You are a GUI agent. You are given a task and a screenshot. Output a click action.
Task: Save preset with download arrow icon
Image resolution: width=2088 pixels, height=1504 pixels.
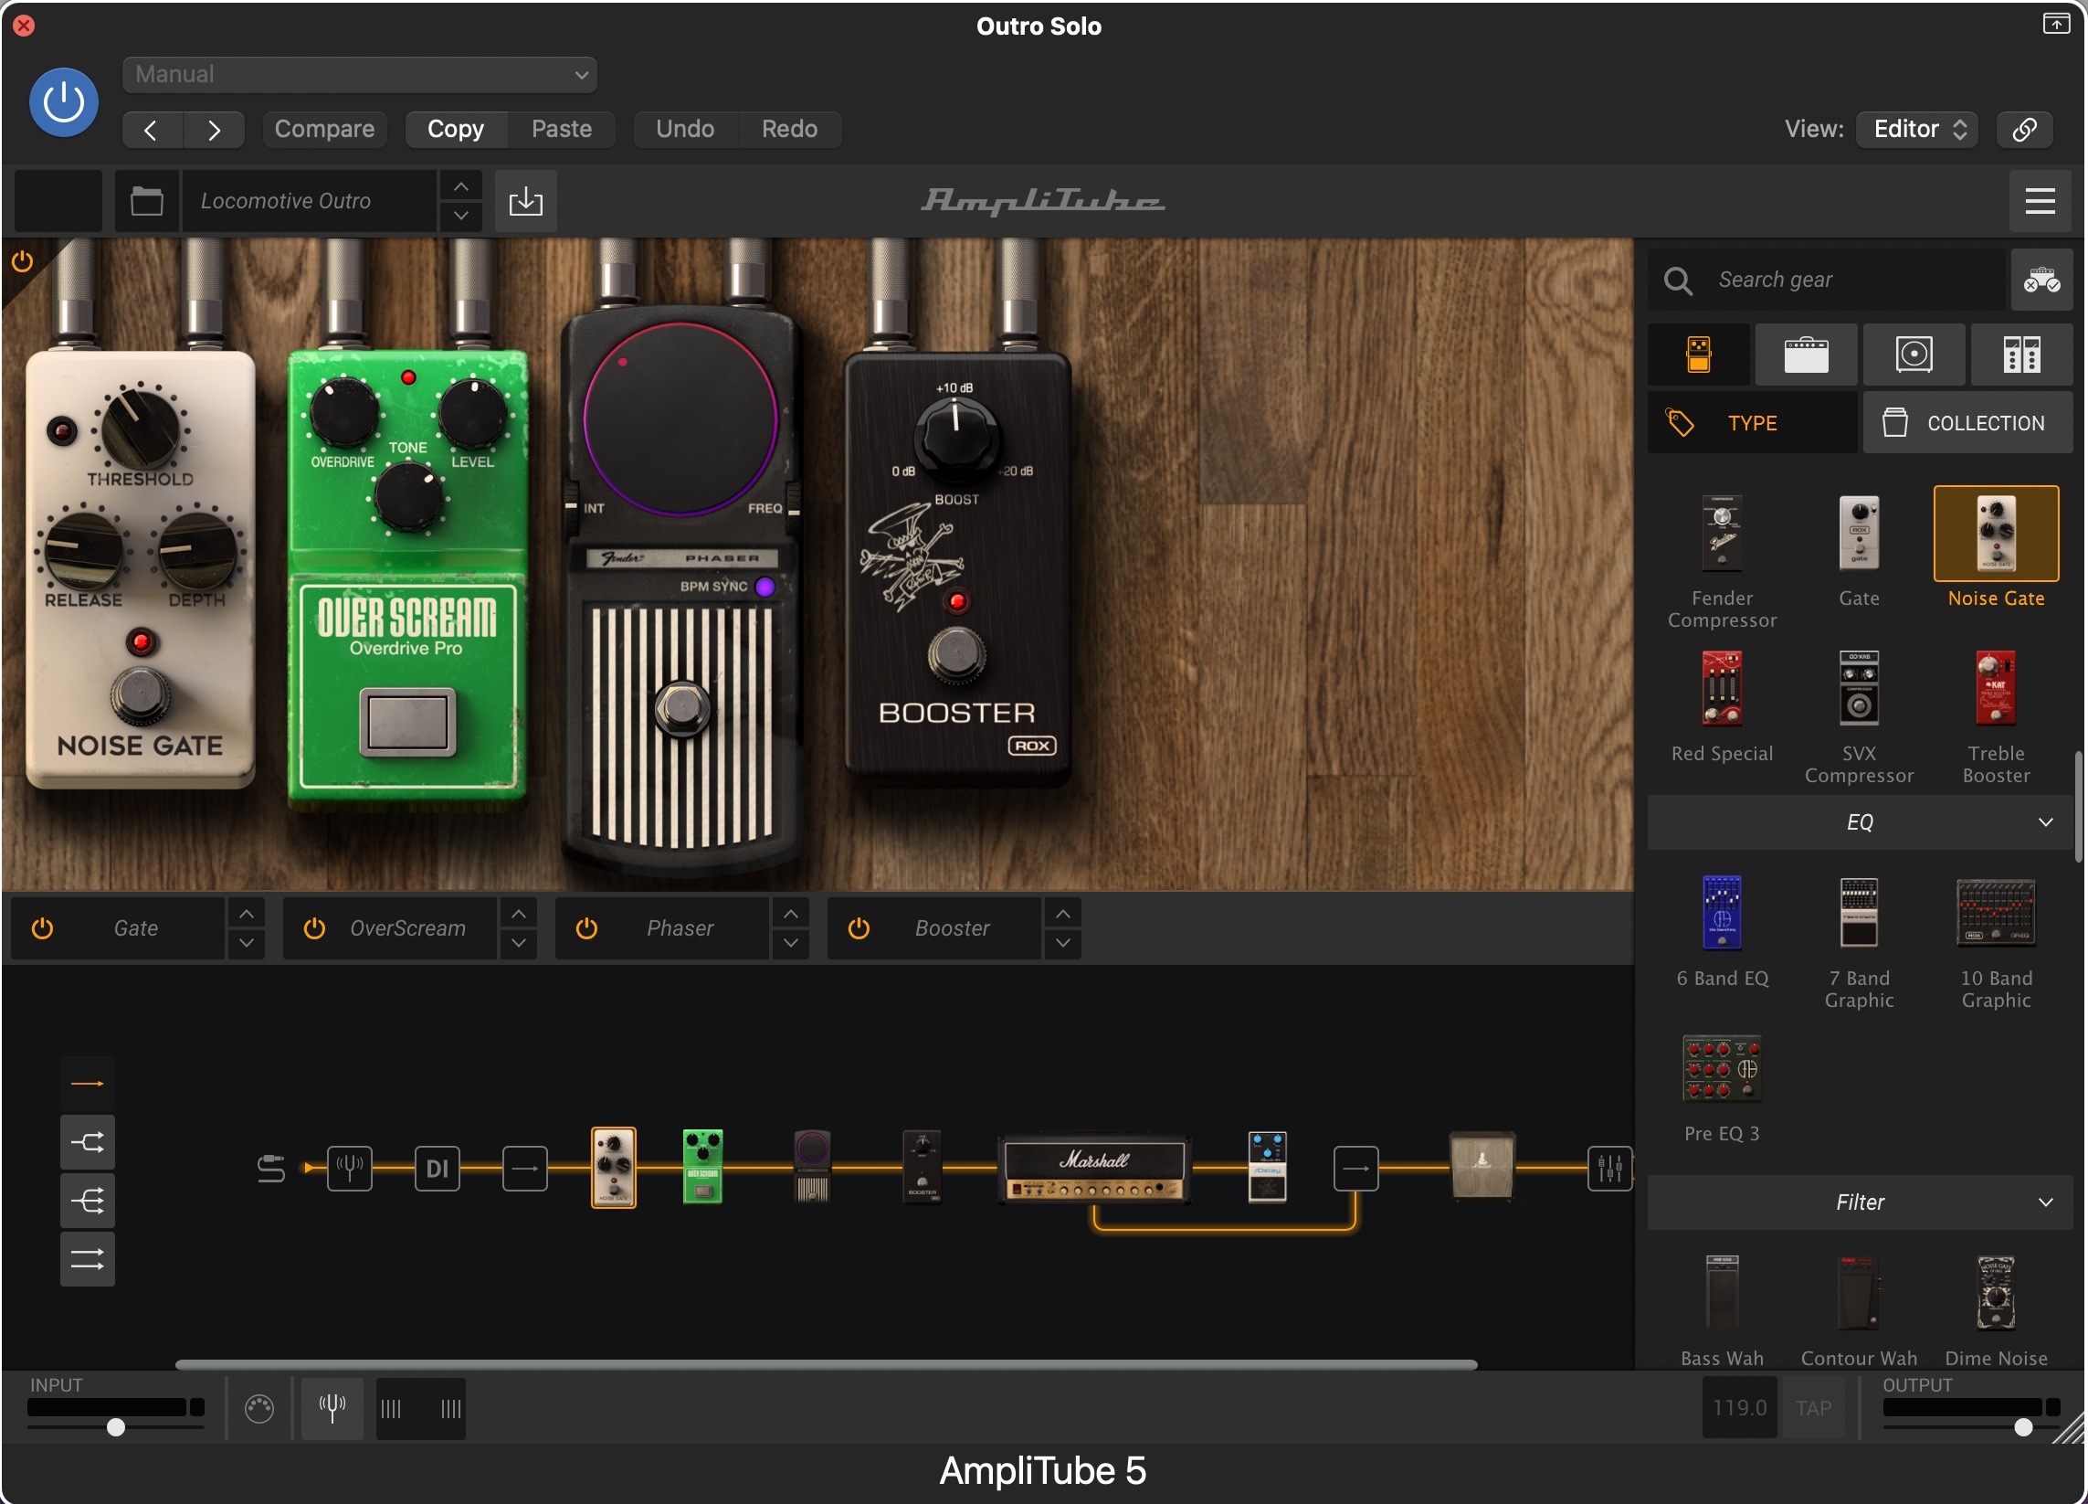(x=526, y=201)
